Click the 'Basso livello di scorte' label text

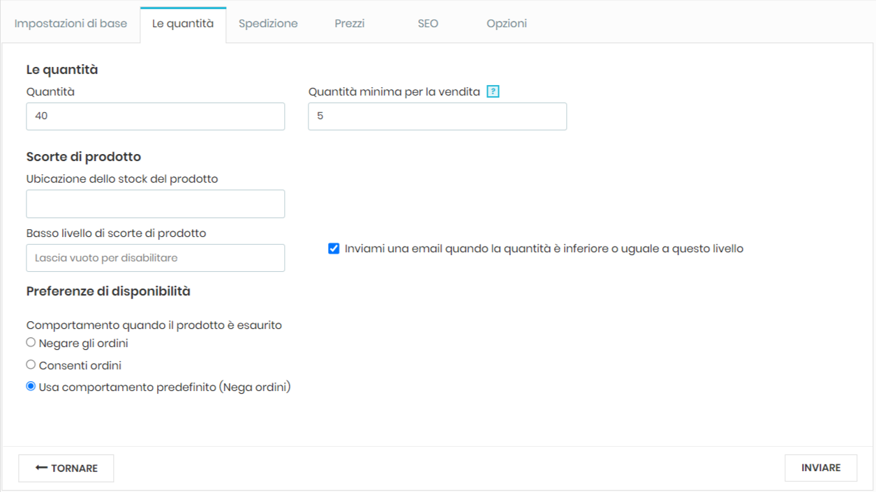[x=116, y=233]
